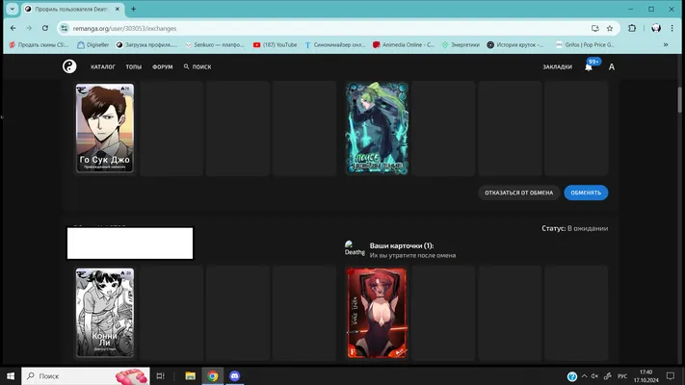Open the ФОРУМ menu item

click(163, 66)
